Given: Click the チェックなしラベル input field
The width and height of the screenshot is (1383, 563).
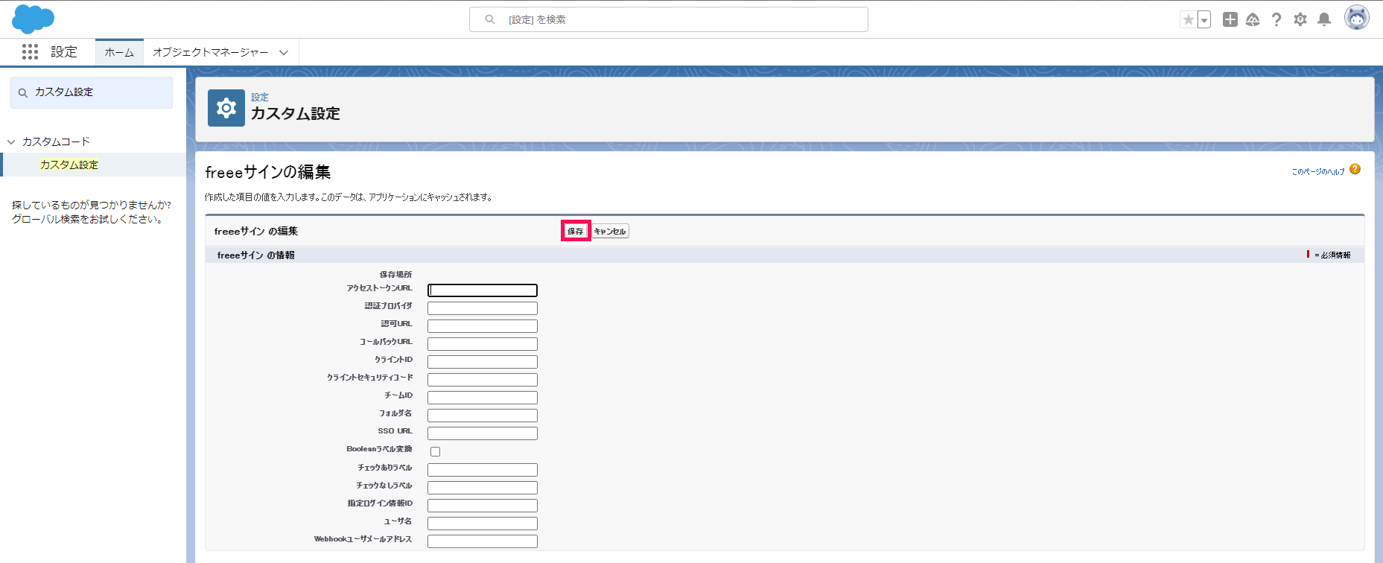Looking at the screenshot, I should point(483,488).
